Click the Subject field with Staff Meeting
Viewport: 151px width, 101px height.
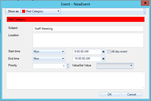click(88, 29)
